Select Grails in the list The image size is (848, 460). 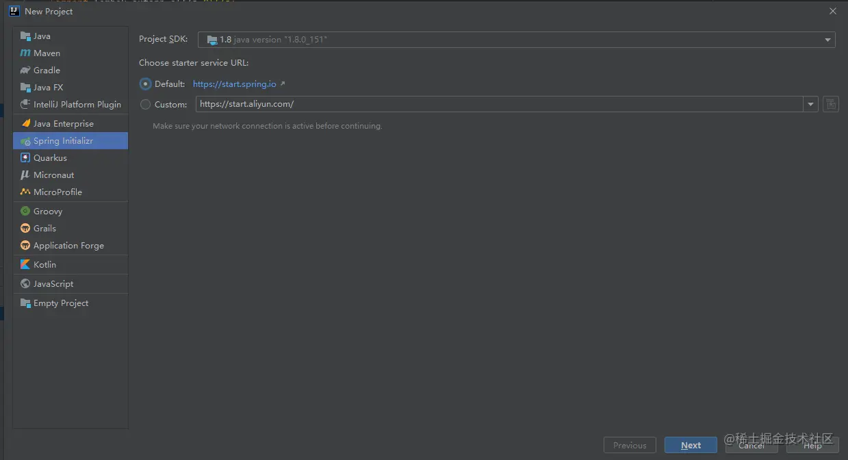coord(70,229)
